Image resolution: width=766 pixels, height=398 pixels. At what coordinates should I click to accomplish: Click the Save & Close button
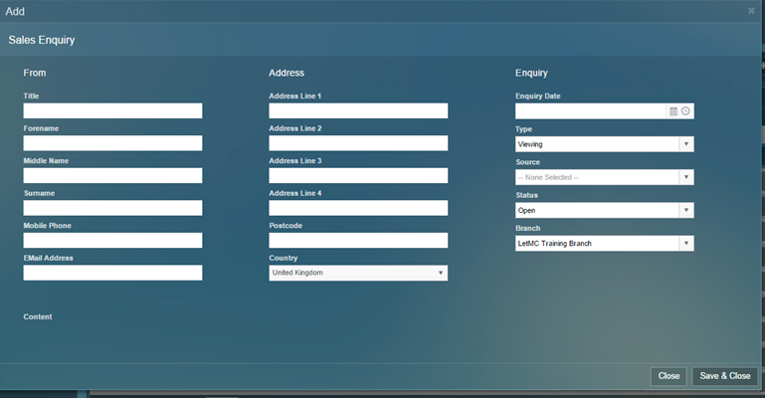[x=725, y=376]
